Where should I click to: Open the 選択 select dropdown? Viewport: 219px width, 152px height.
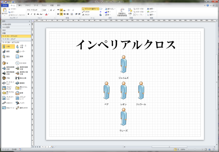(x=151, y=15)
